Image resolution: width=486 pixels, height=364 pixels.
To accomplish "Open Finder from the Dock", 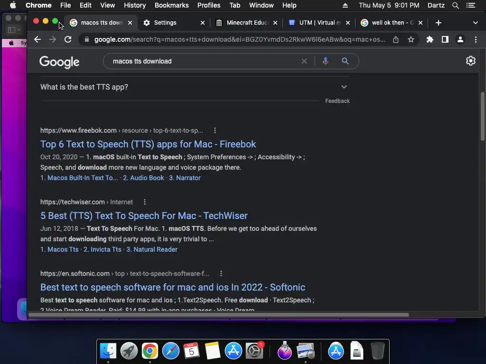I will tap(108, 351).
